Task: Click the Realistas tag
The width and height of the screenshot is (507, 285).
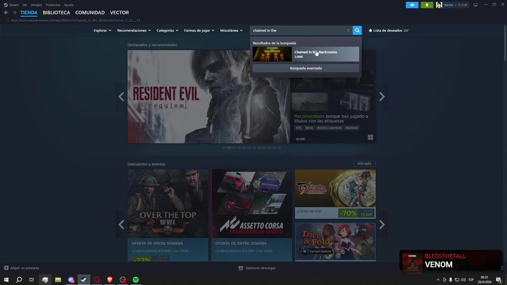Action: pyautogui.click(x=351, y=128)
